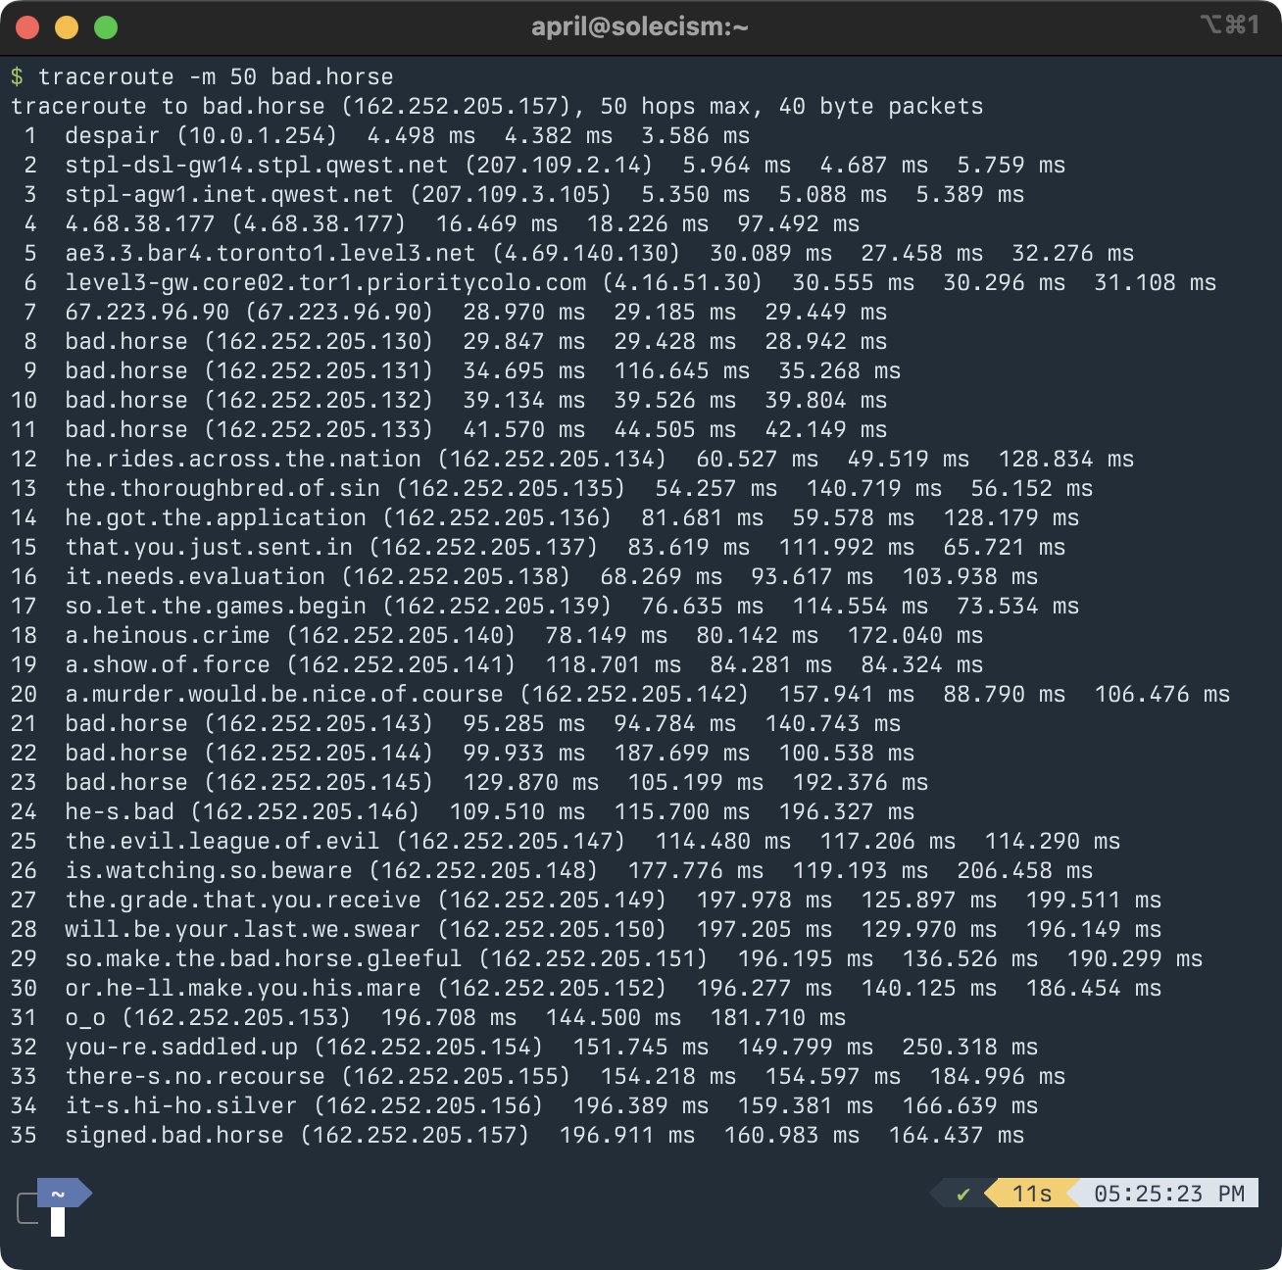This screenshot has height=1270, width=1282.
Task: Click hostname signed.bad.horse
Action: (x=174, y=1135)
